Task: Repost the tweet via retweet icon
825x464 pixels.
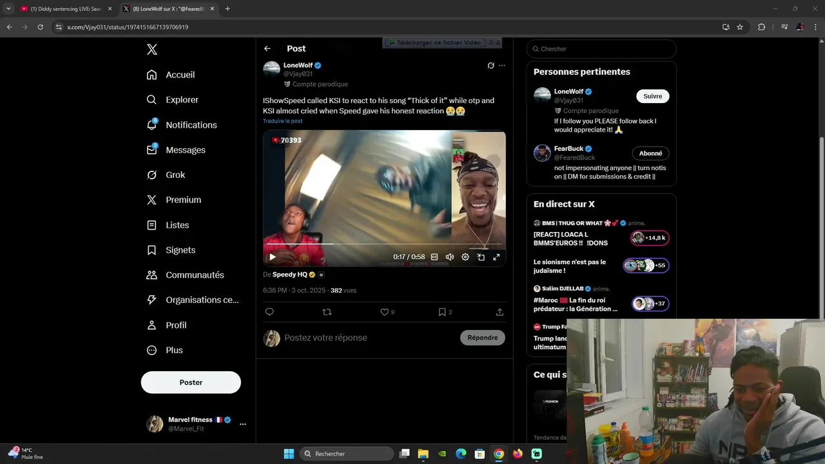Action: [x=327, y=312]
